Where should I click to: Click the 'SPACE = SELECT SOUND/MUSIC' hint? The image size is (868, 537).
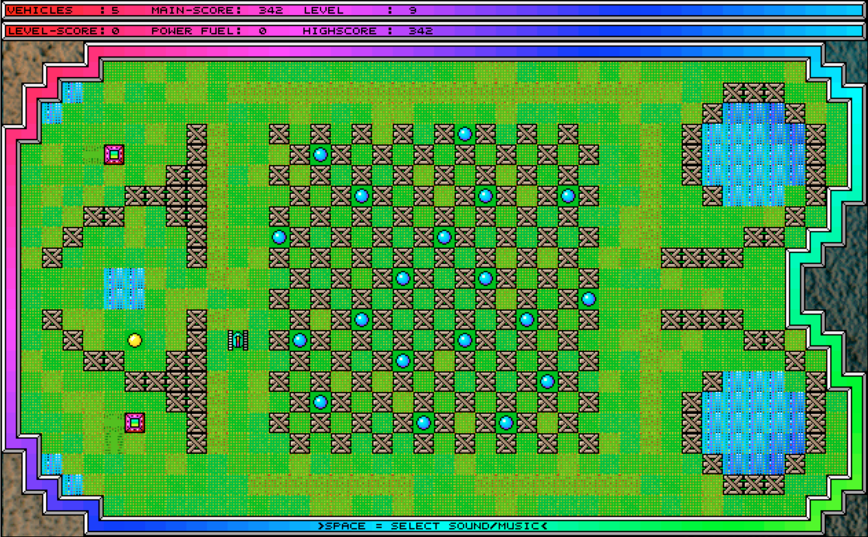pos(433,526)
